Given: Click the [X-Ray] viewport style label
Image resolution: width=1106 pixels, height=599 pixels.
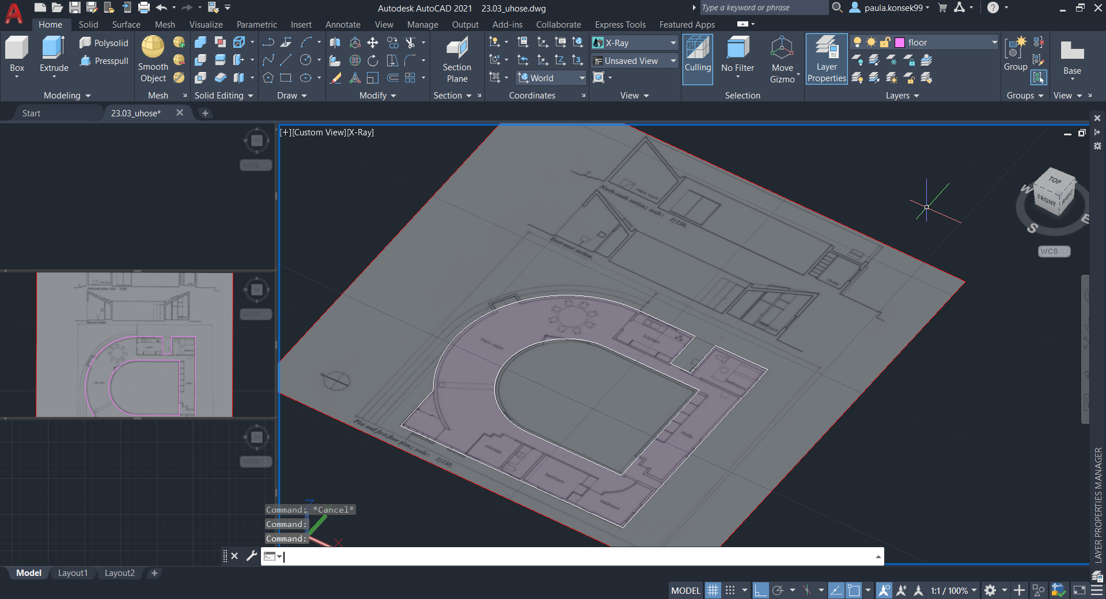Looking at the screenshot, I should click(x=360, y=132).
